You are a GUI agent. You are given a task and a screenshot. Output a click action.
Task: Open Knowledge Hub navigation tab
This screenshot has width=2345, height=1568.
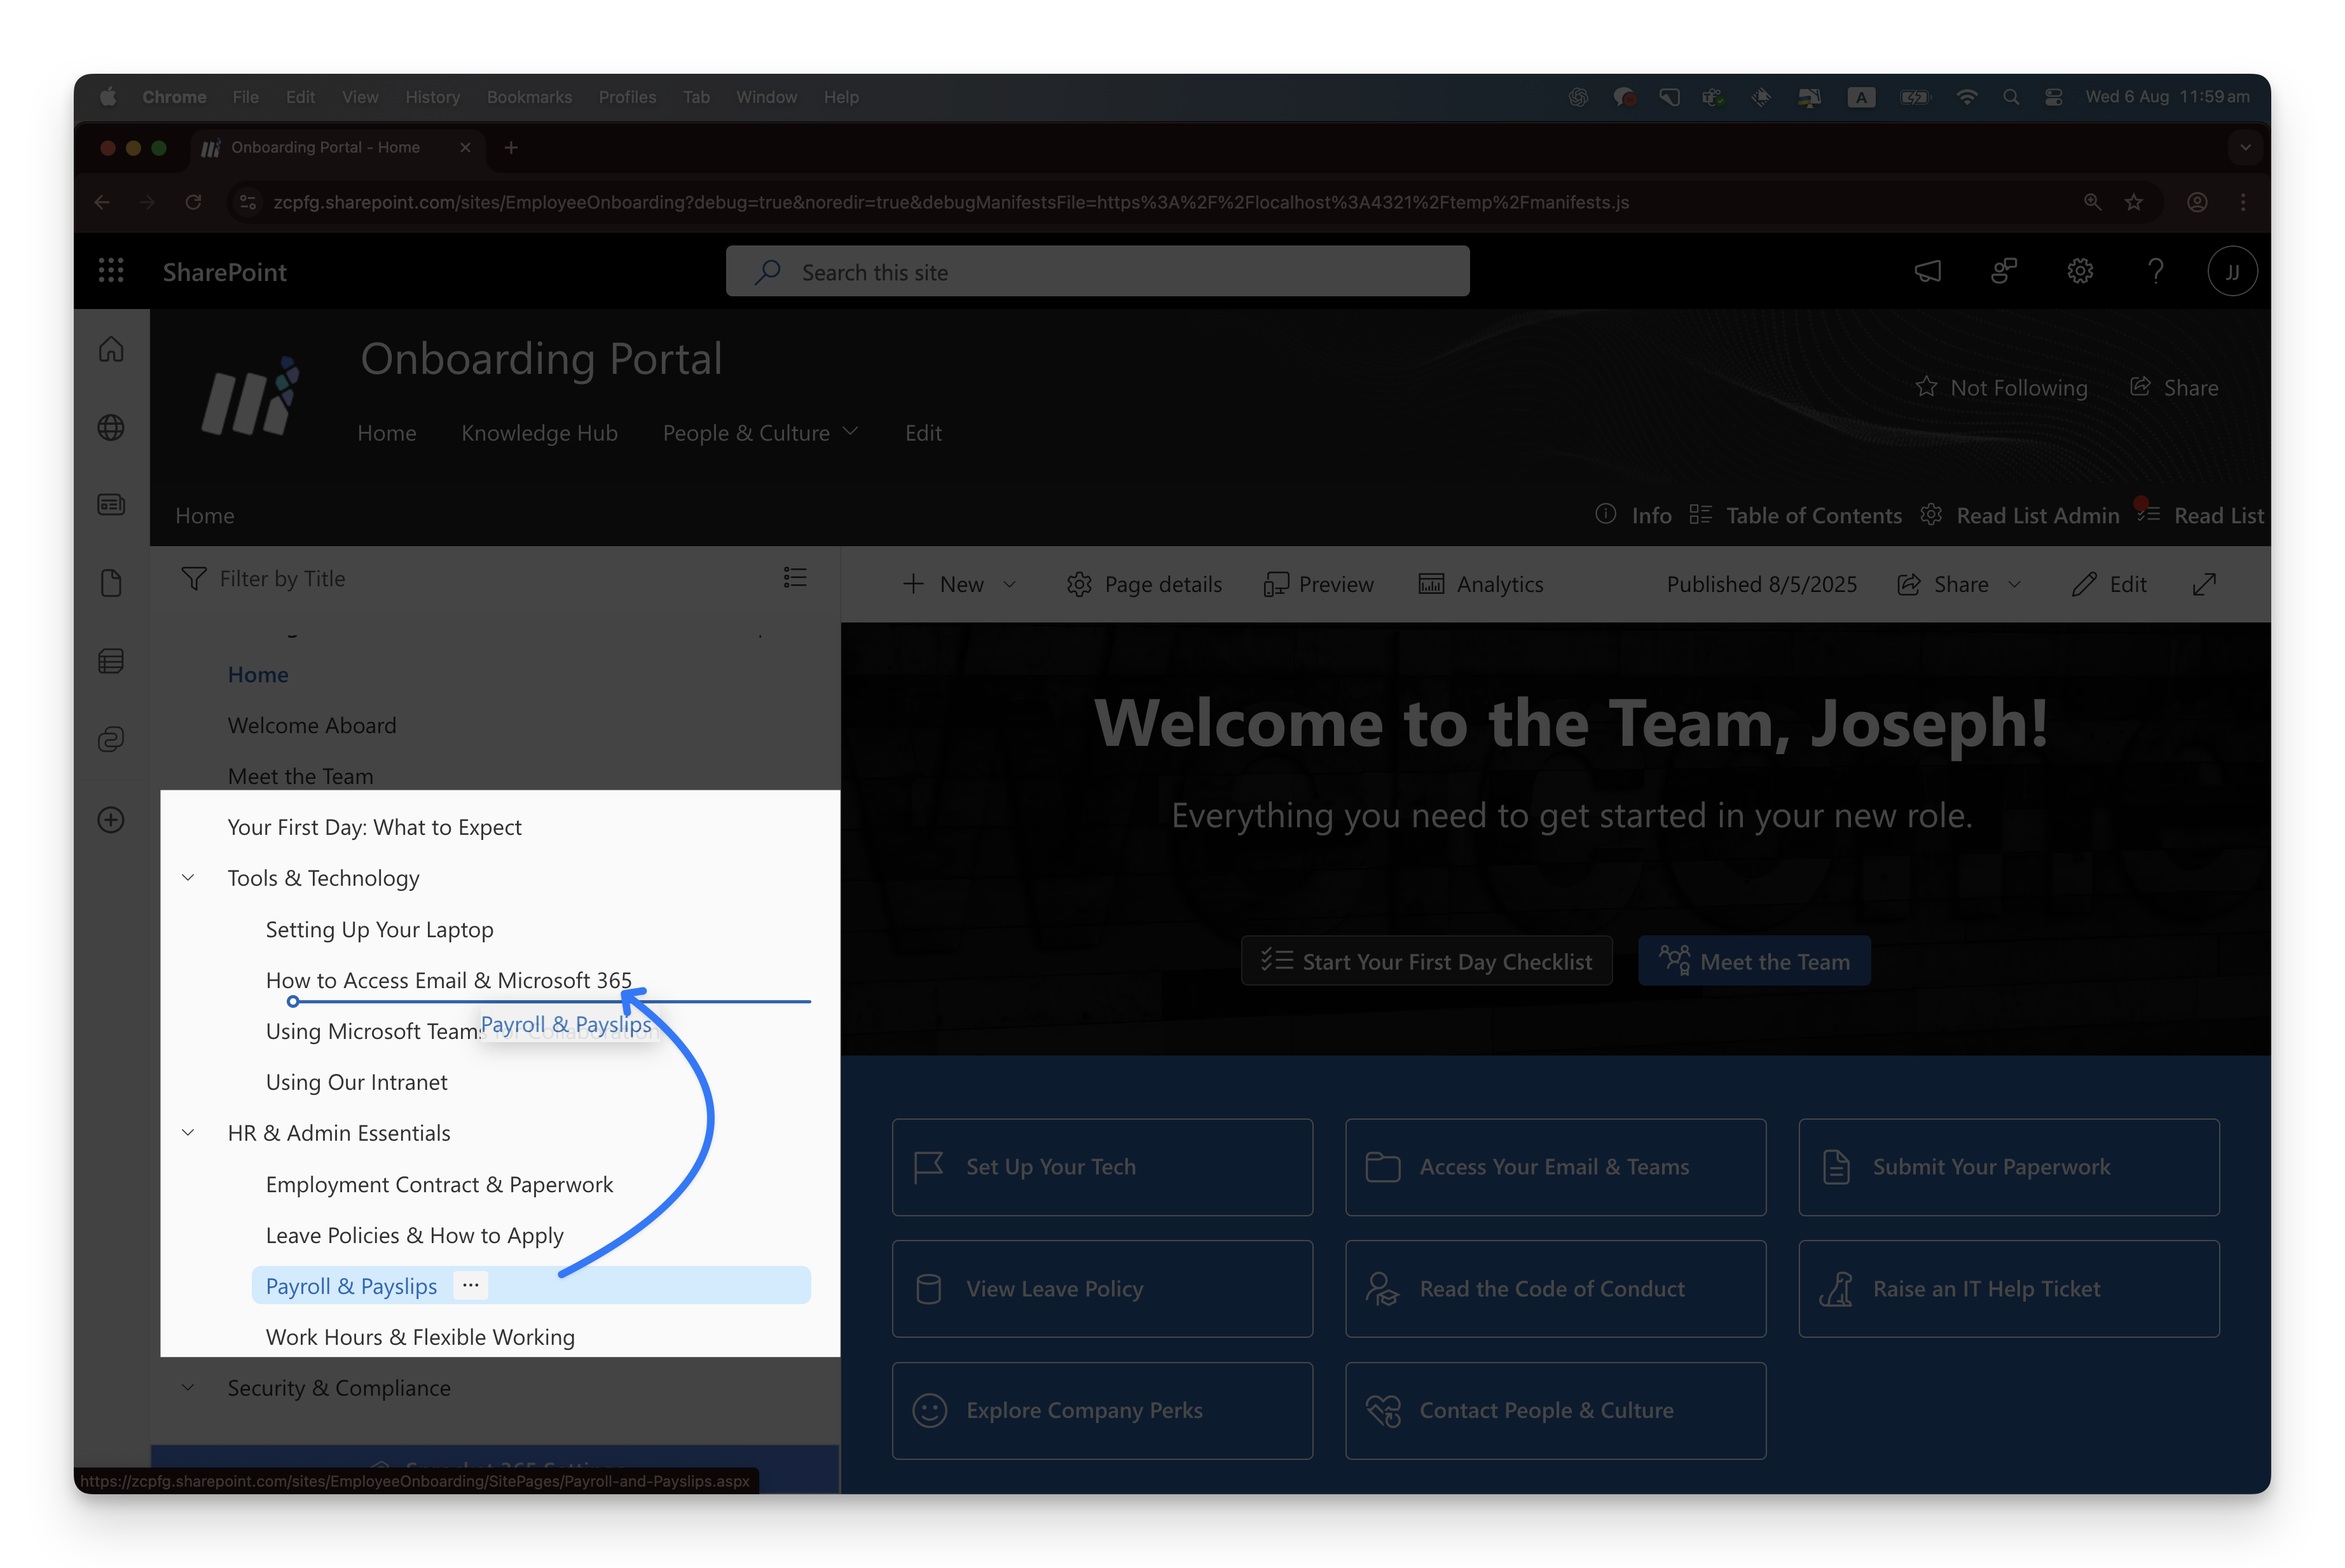tap(539, 433)
